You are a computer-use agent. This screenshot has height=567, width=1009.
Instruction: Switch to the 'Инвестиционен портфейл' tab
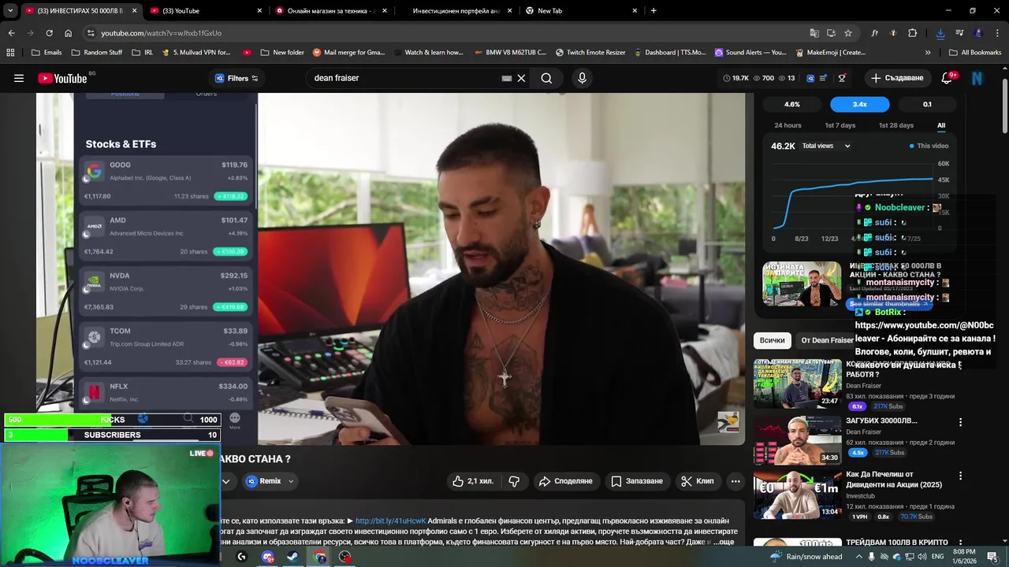click(x=456, y=10)
